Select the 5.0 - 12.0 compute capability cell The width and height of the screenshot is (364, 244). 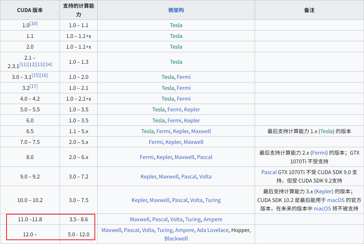tap(79, 234)
